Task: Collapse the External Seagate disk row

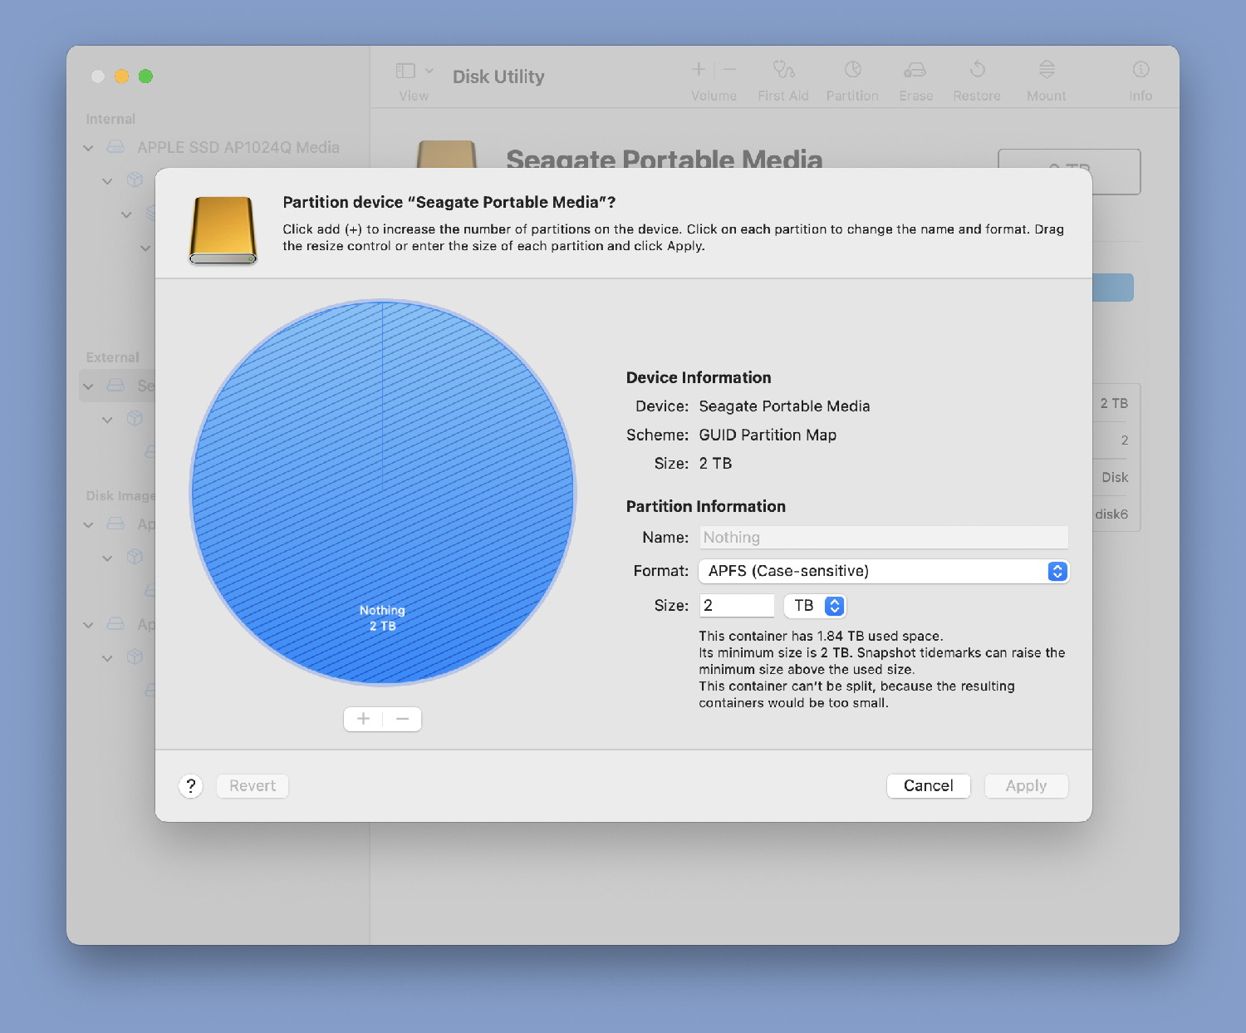Action: tap(88, 386)
